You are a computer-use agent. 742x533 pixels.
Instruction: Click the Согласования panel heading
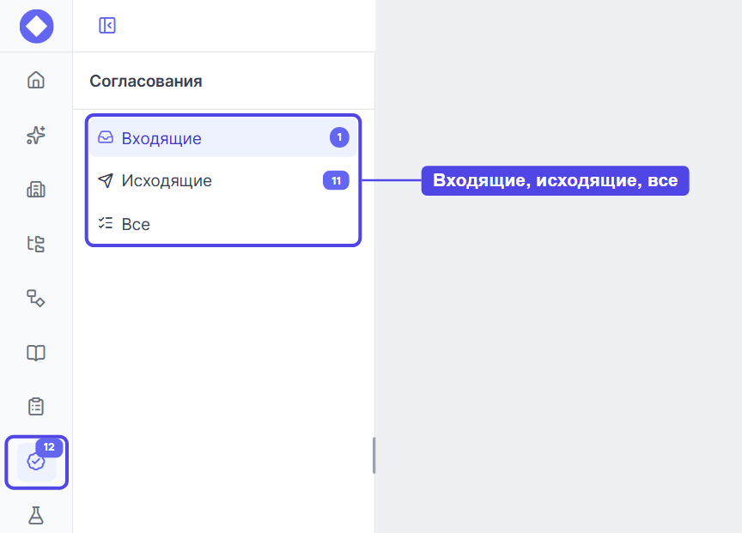(x=146, y=82)
